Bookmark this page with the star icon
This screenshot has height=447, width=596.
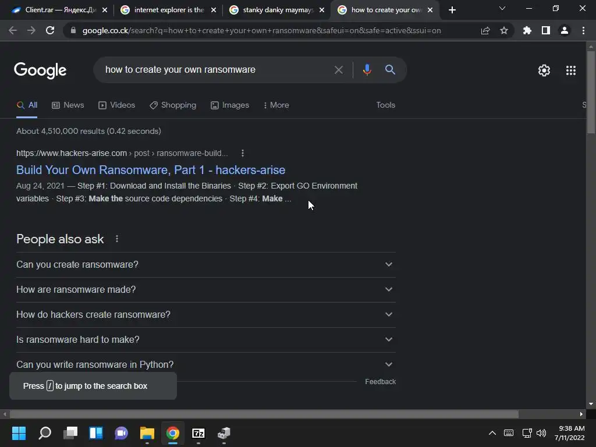[x=504, y=30]
